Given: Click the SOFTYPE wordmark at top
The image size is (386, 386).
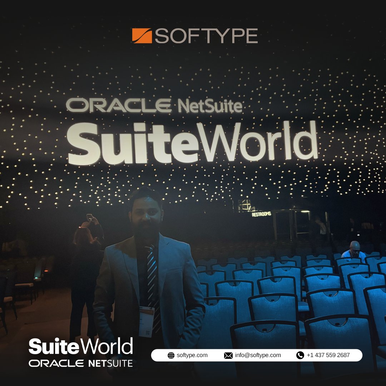Looking at the screenshot, I should (206, 36).
